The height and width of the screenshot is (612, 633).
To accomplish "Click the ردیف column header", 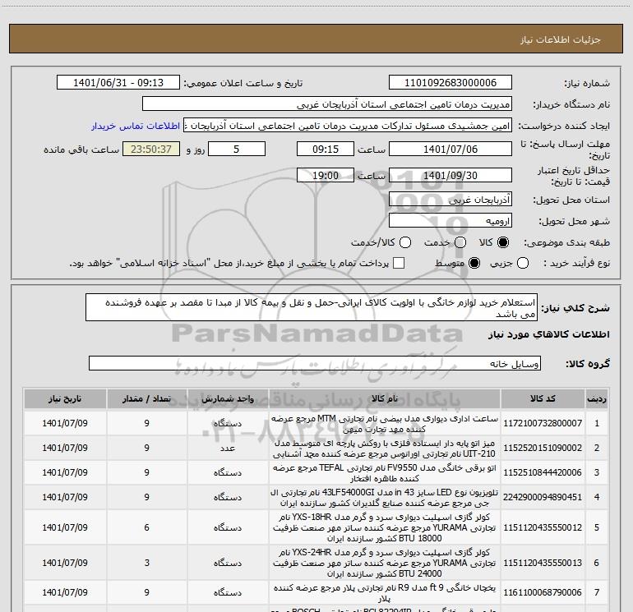I will 597,399.
